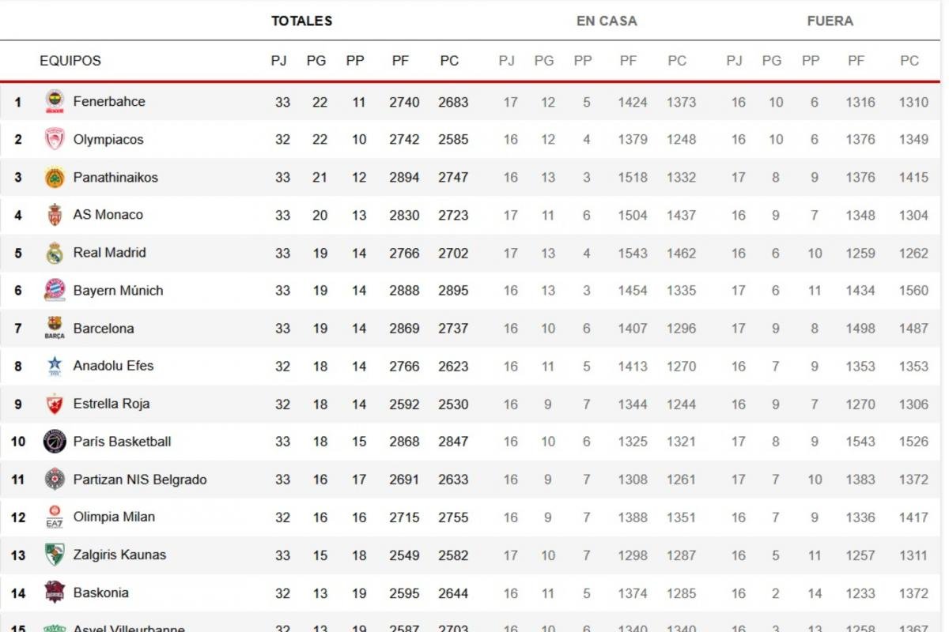Select the EN CASA column group header
Image resolution: width=949 pixels, height=632 pixels.
point(607,21)
